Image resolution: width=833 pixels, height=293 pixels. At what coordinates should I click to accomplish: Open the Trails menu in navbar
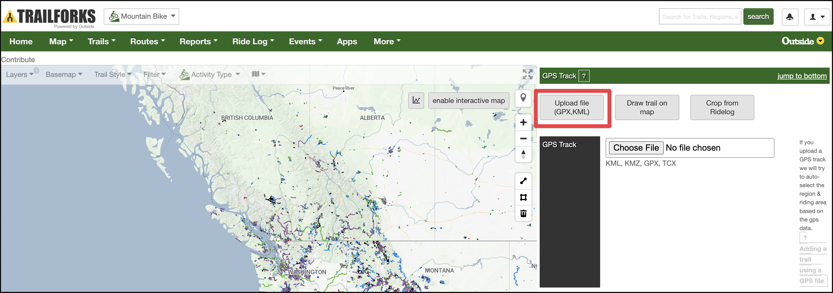tap(101, 42)
